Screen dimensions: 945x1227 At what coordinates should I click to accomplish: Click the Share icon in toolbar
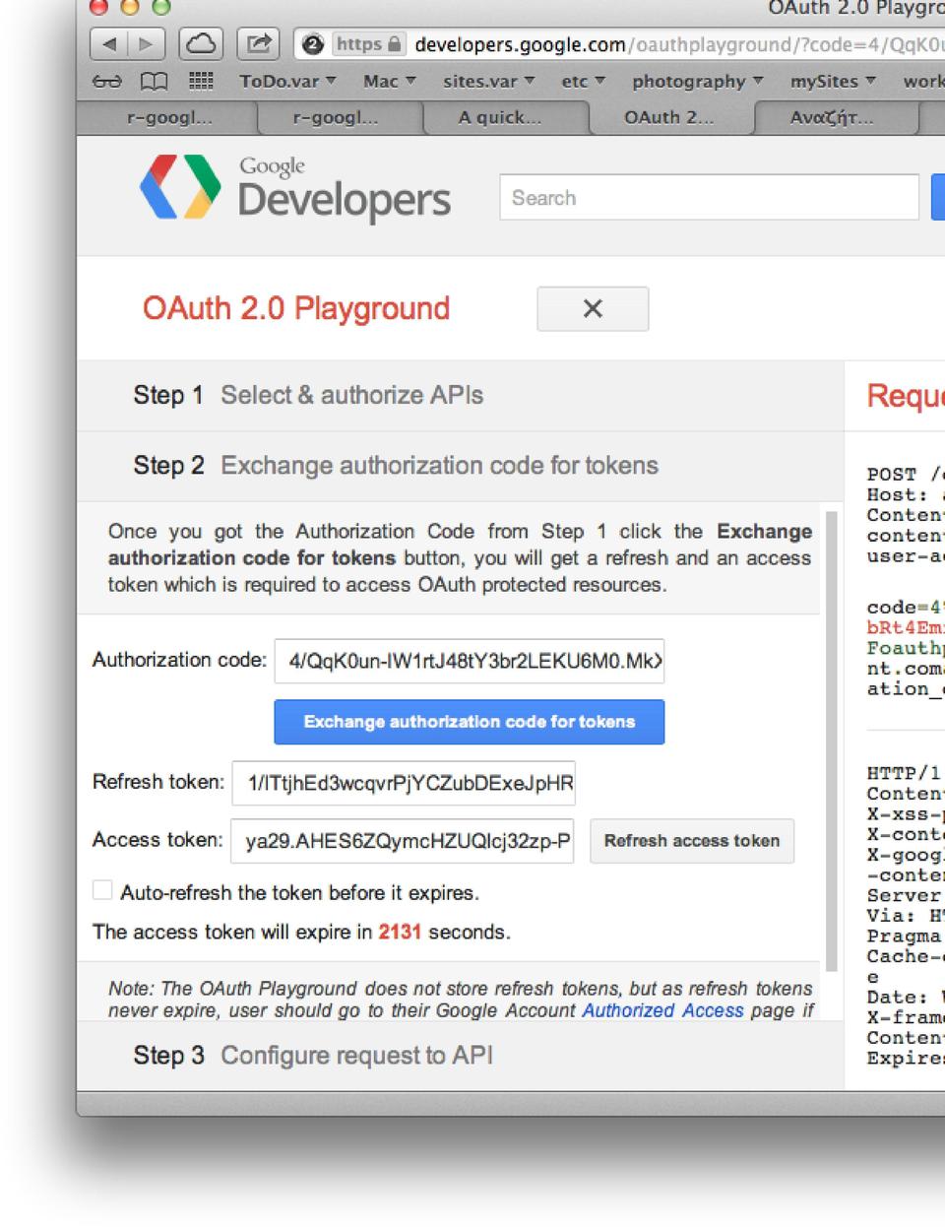tap(258, 44)
